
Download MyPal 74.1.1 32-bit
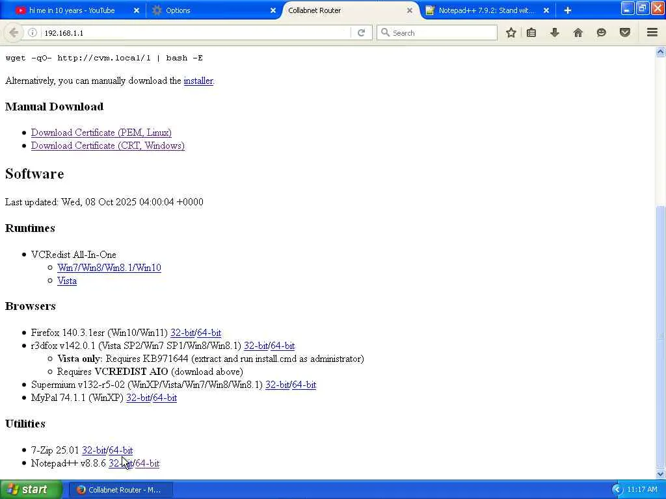point(139,398)
